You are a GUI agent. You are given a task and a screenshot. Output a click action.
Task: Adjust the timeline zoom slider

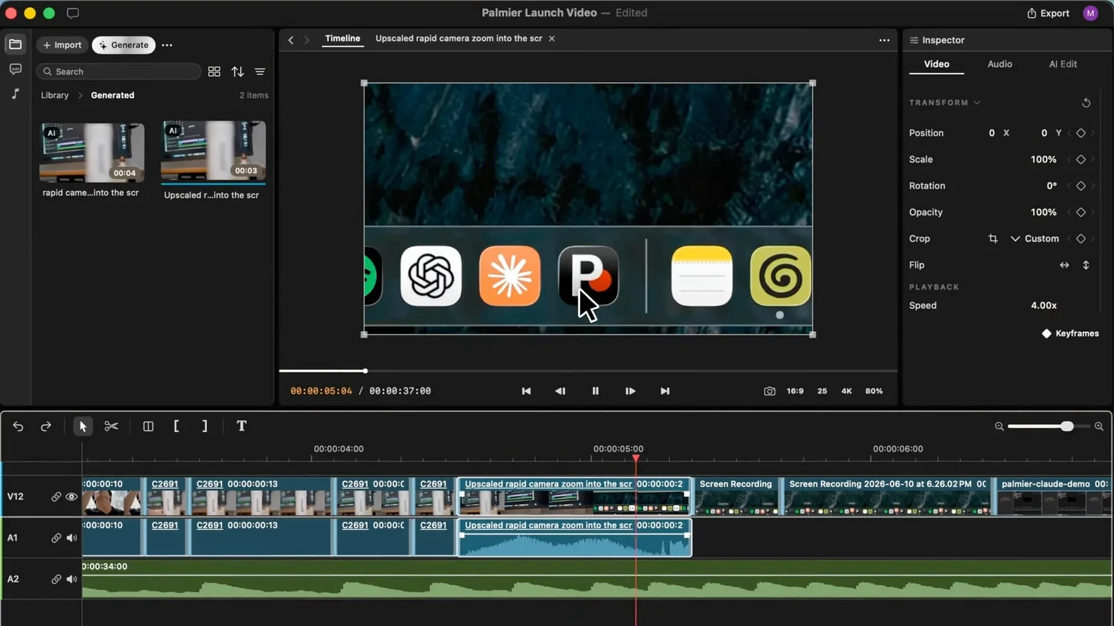[x=1048, y=427]
